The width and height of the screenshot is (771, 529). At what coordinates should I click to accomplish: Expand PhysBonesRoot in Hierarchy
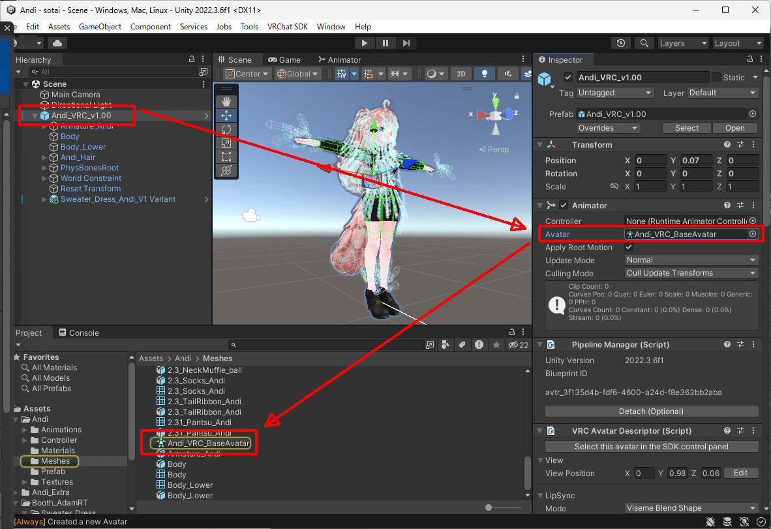(x=44, y=168)
